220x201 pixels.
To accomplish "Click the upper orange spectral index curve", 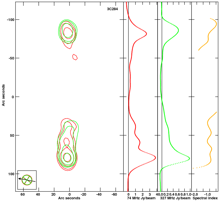I will pos(208,34).
